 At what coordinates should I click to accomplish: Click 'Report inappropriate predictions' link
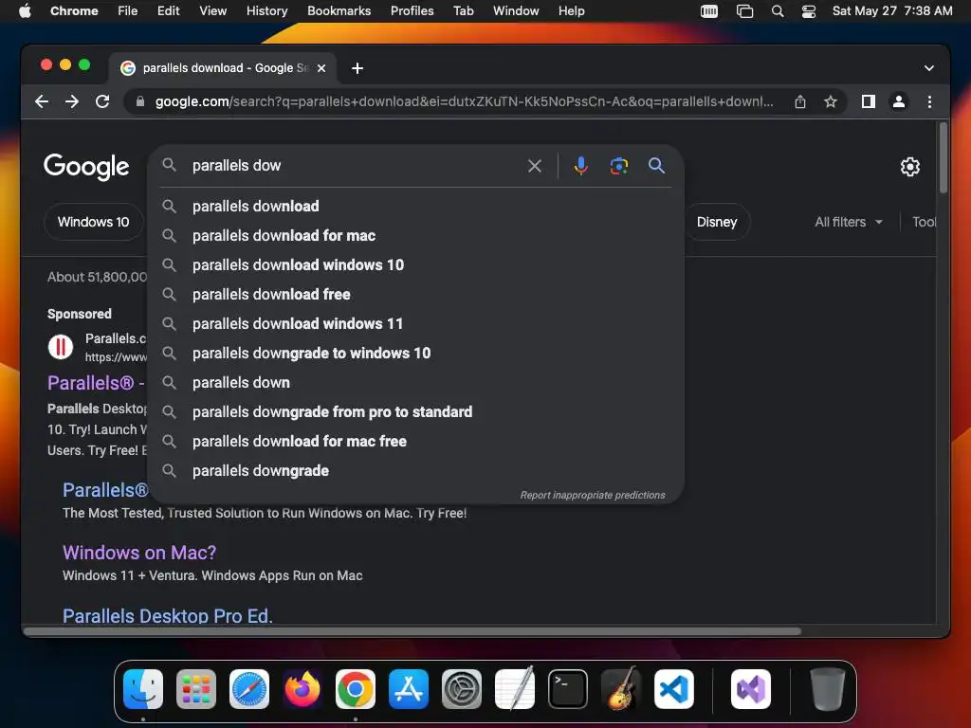[592, 495]
